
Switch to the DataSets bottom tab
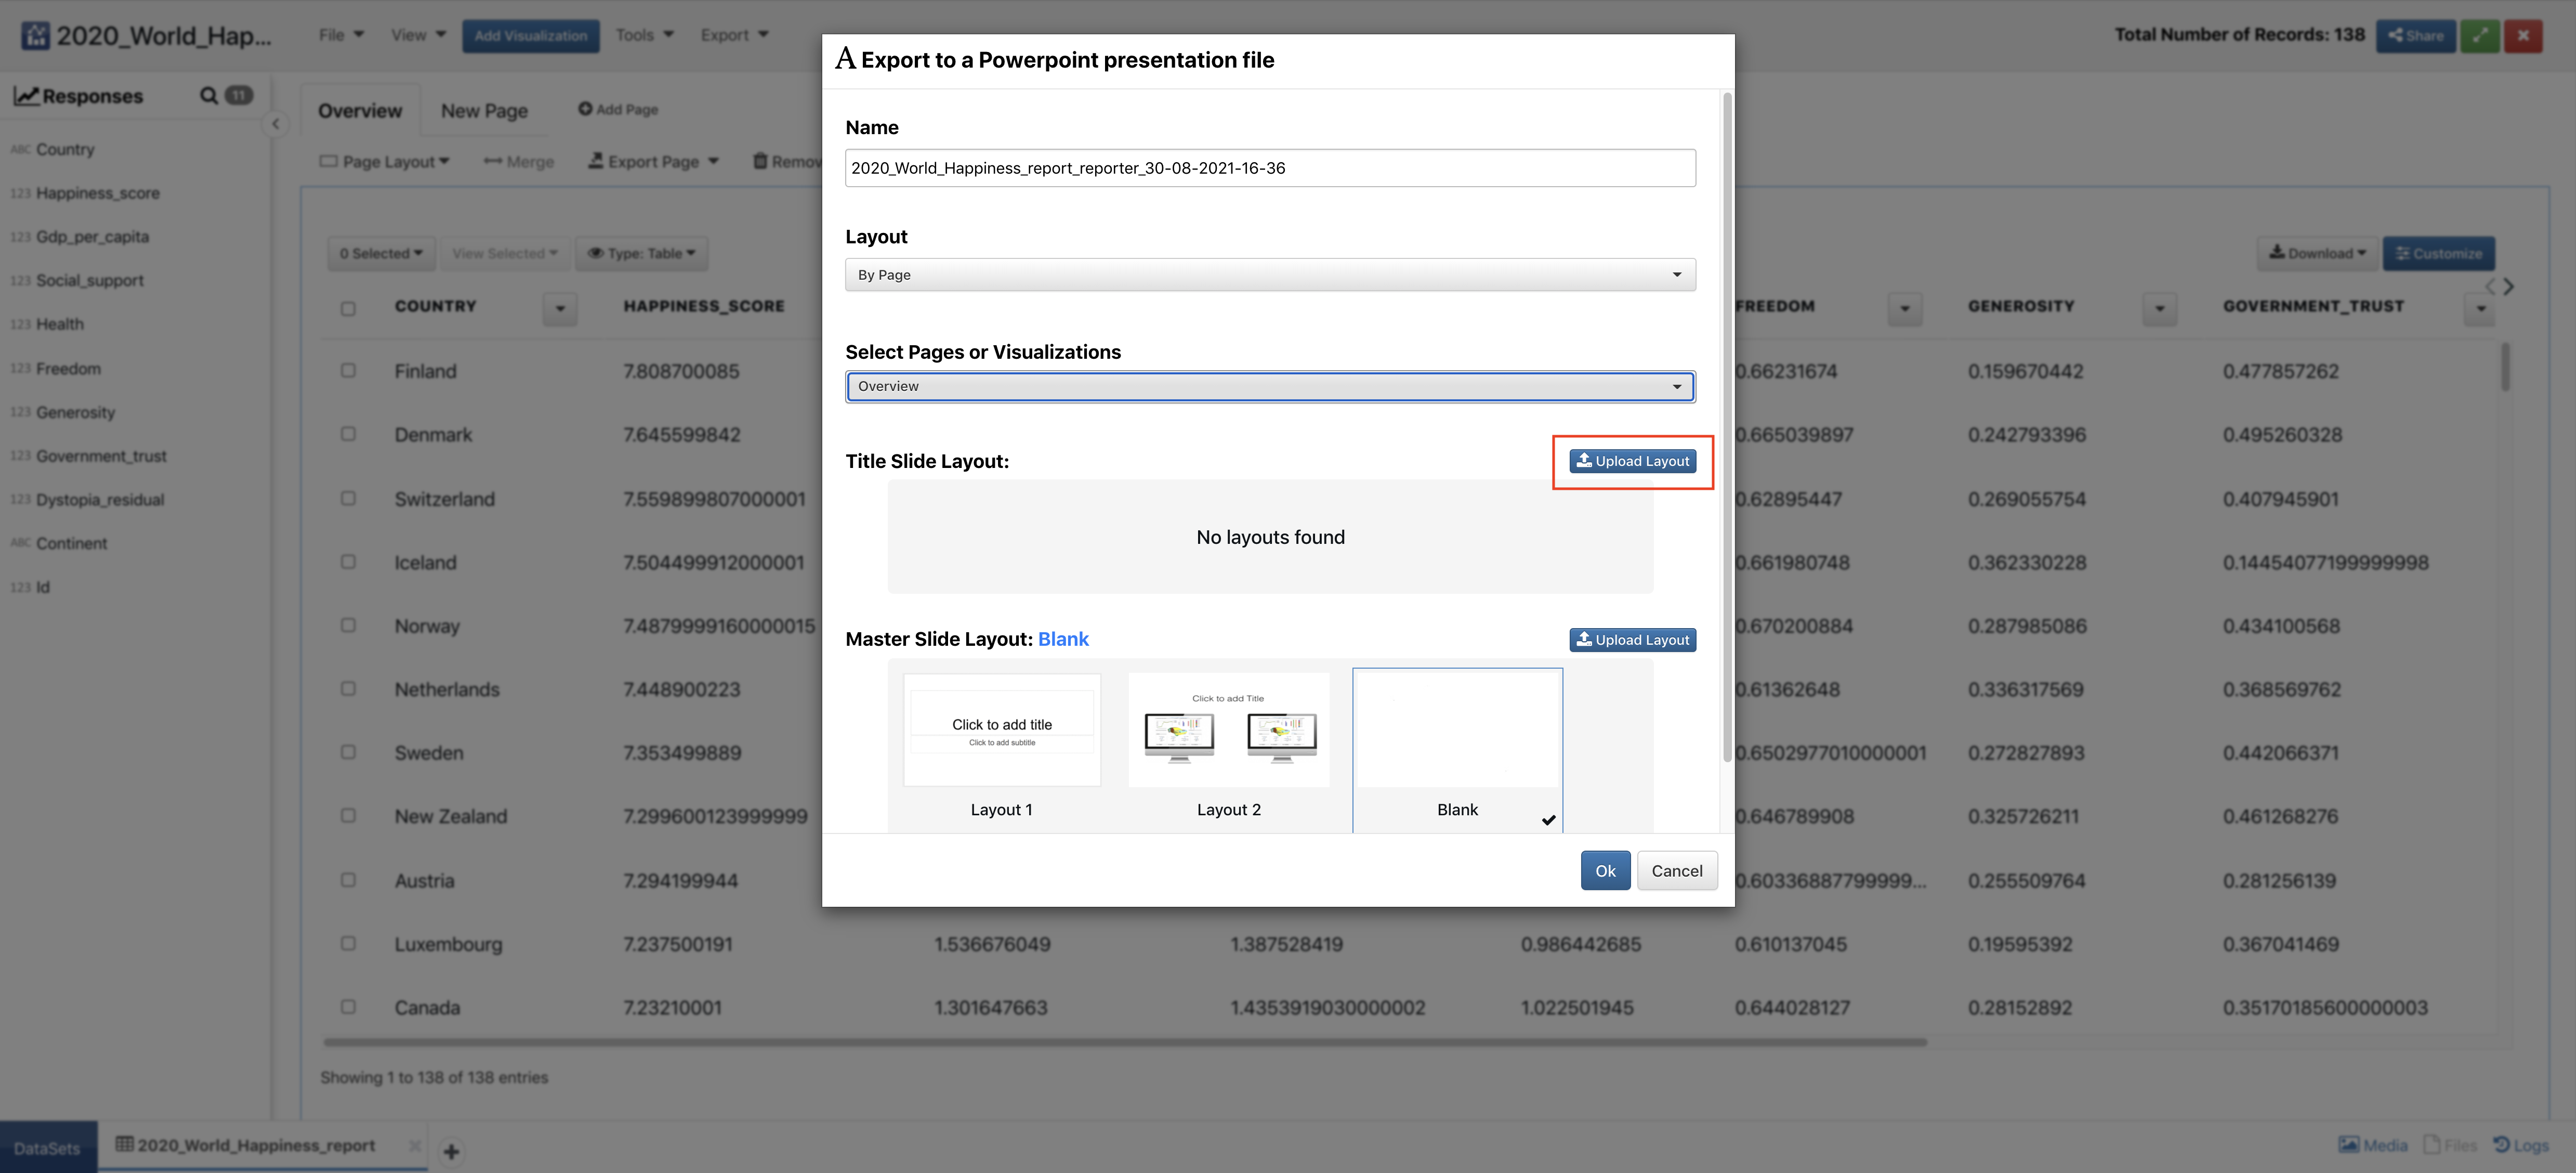click(48, 1148)
